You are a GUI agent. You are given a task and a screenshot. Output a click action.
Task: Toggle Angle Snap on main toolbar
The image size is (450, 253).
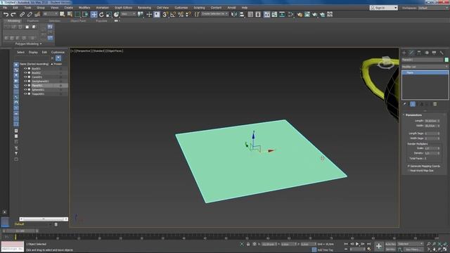[173, 14]
